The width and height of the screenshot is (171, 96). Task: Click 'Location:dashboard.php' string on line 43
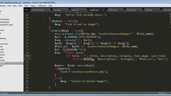[x=88, y=72]
